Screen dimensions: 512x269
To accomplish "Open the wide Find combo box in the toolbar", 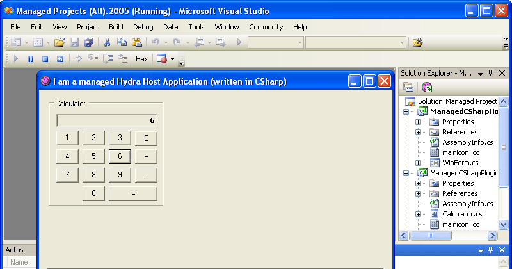I will (x=356, y=42).
